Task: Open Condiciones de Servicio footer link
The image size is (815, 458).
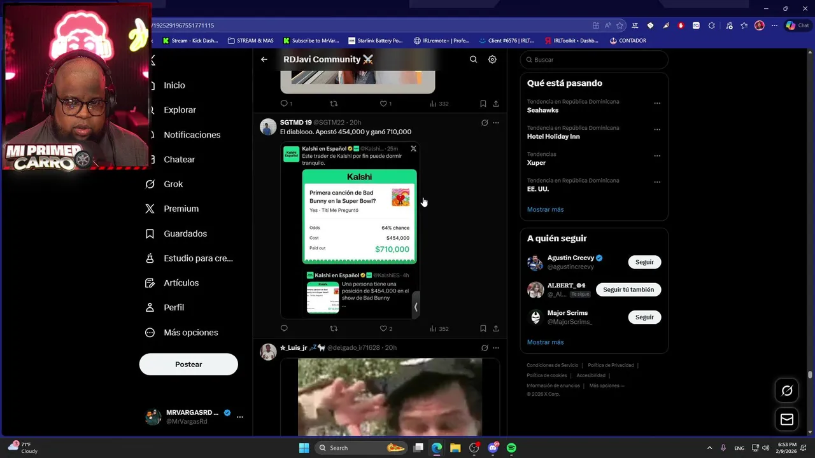Action: point(552,365)
